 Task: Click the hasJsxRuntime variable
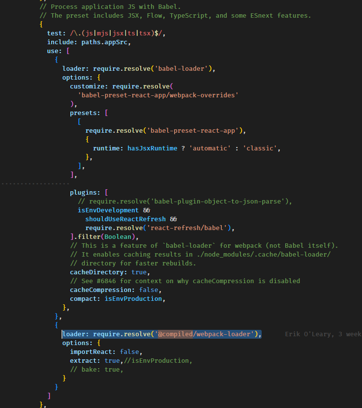click(152, 148)
